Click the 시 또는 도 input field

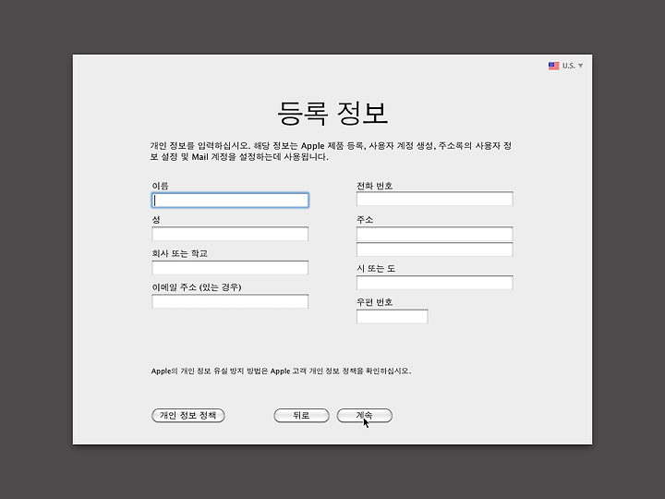[x=435, y=283]
